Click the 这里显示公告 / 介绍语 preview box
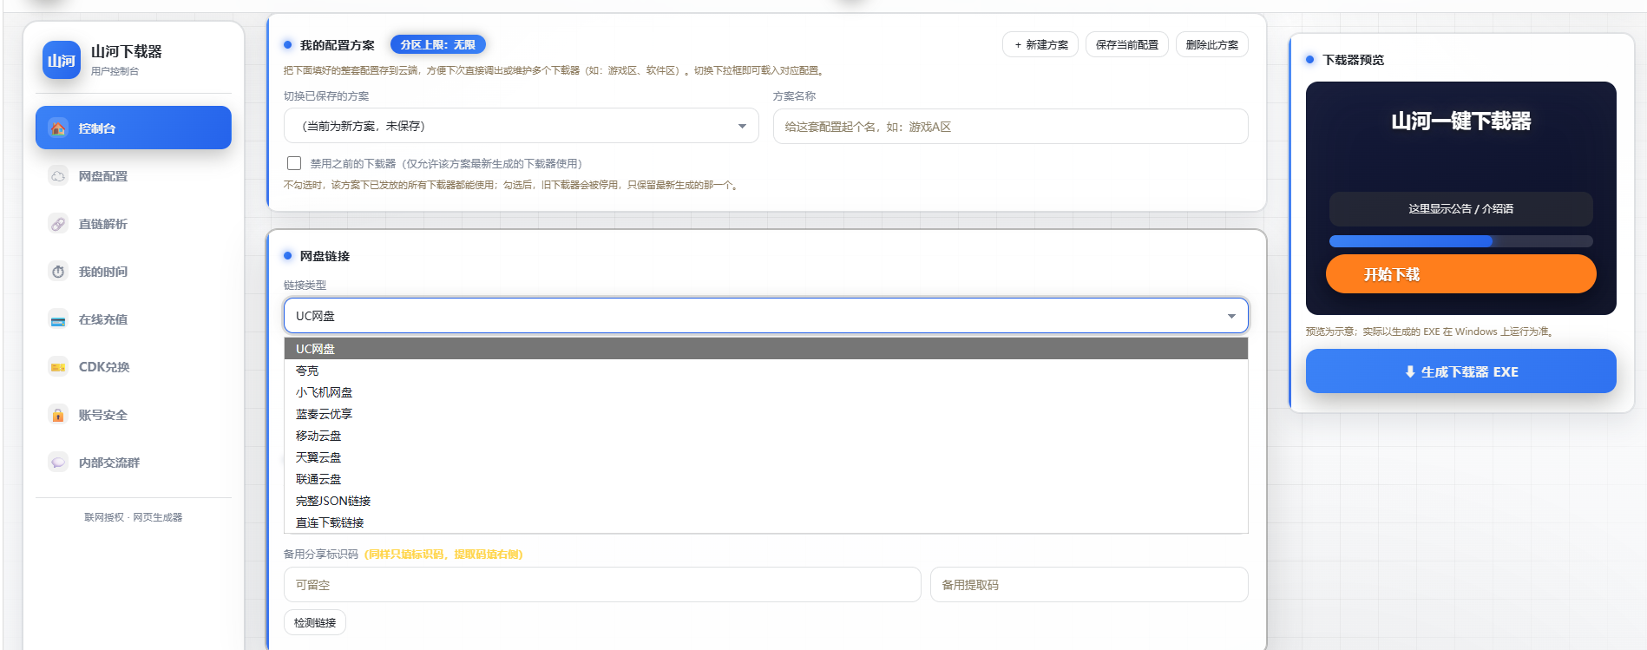This screenshot has width=1647, height=650. pyautogui.click(x=1461, y=209)
